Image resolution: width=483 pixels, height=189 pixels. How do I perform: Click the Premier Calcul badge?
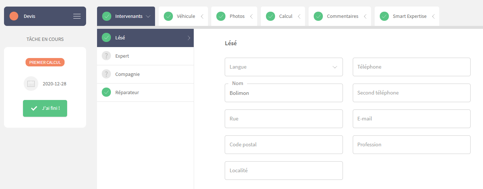(x=45, y=62)
